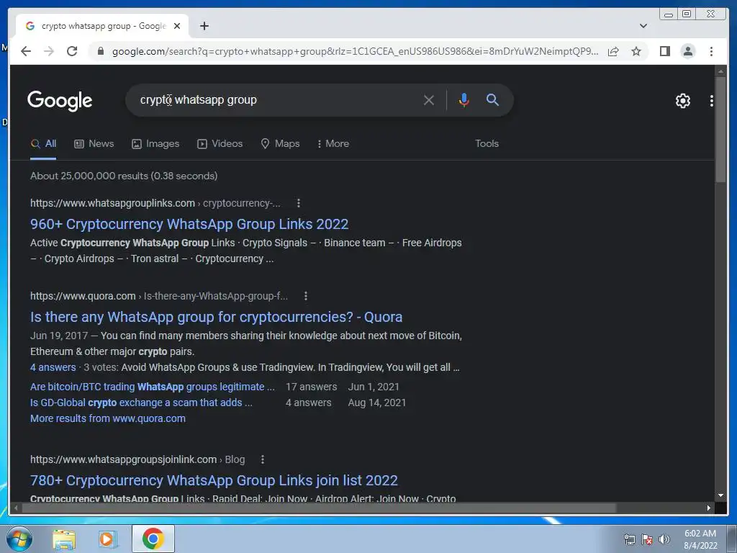Click the 4 answers link
The width and height of the screenshot is (737, 553).
point(53,367)
